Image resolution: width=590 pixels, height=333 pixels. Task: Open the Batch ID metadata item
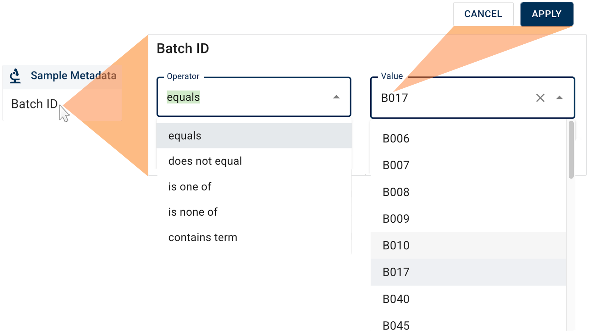34,104
